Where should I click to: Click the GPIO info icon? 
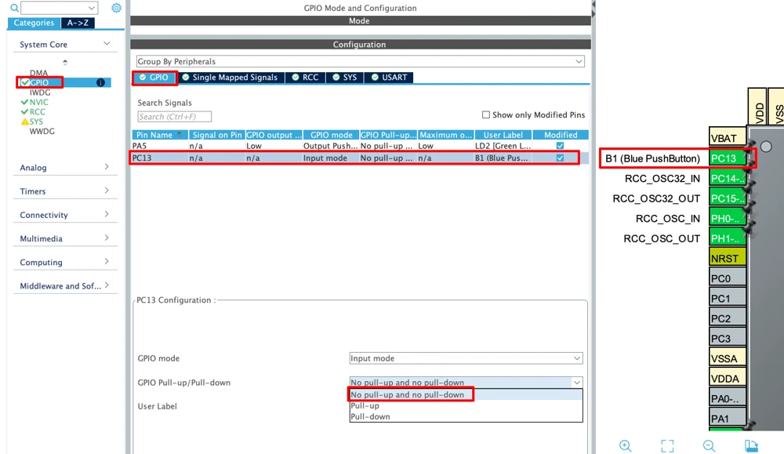tap(100, 82)
